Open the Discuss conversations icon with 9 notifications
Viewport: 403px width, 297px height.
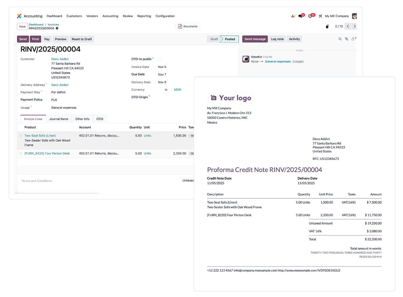tap(300, 16)
